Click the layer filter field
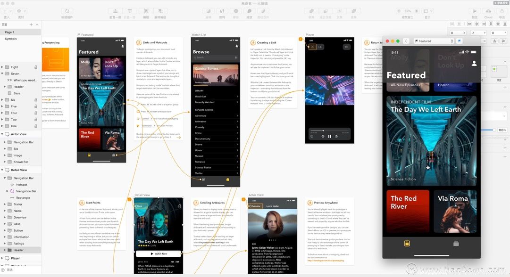Screen dimensions: 510x277 pyautogui.click(x=20, y=270)
